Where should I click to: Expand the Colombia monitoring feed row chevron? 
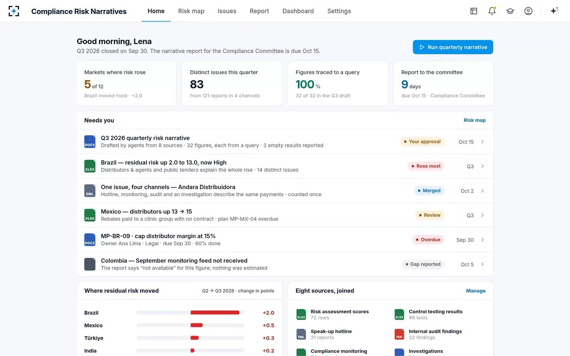483,264
